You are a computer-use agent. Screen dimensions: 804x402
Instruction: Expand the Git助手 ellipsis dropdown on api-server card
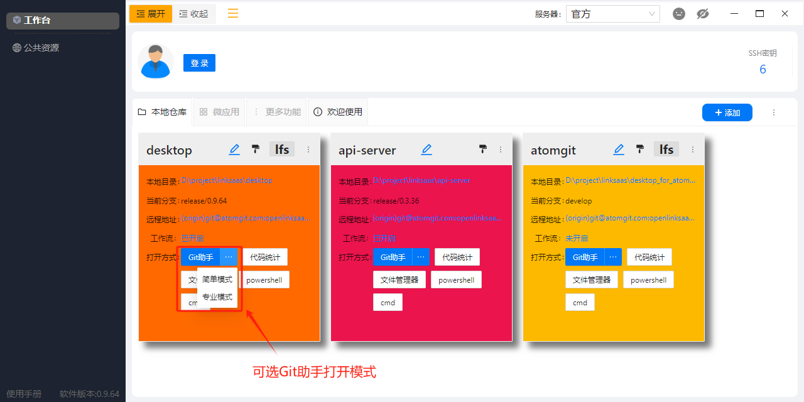(x=421, y=257)
